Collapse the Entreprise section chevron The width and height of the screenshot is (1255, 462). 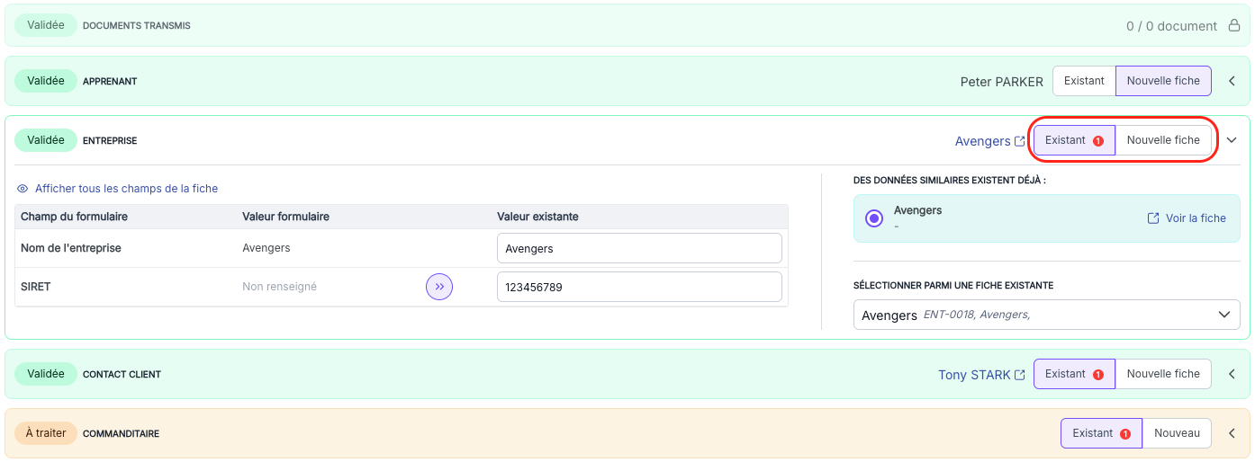point(1232,140)
